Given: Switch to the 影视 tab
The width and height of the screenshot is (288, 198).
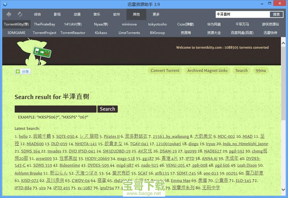Looking at the screenshot, I should [x=57, y=14].
